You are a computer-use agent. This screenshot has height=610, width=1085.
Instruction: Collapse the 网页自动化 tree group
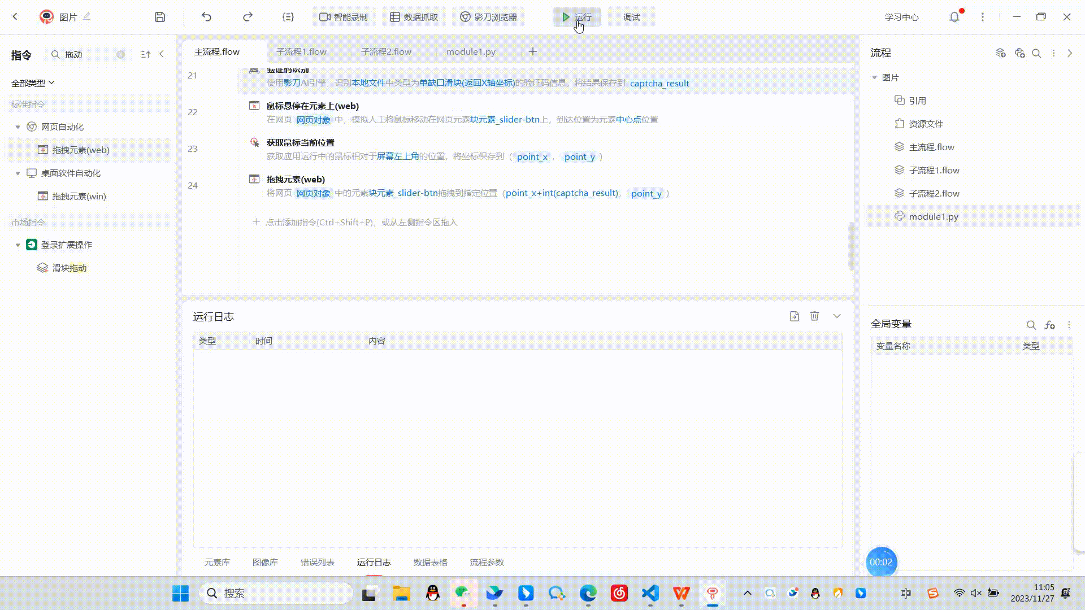[x=18, y=127]
